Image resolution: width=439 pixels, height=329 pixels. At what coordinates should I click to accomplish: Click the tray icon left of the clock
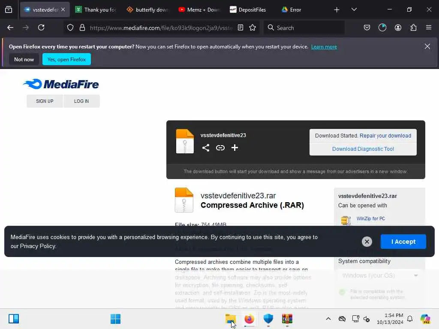point(367,319)
